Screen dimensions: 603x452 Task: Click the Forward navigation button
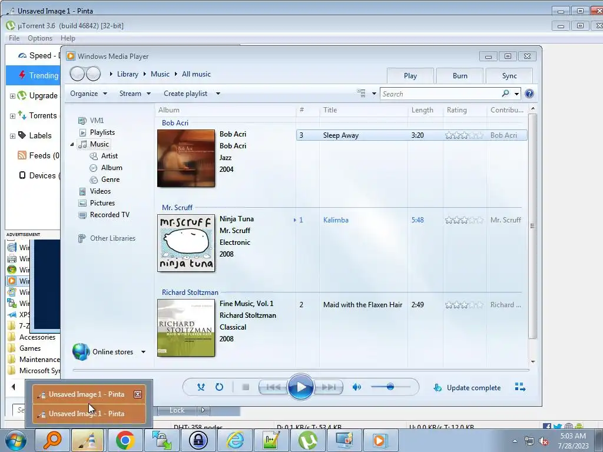[x=93, y=74]
